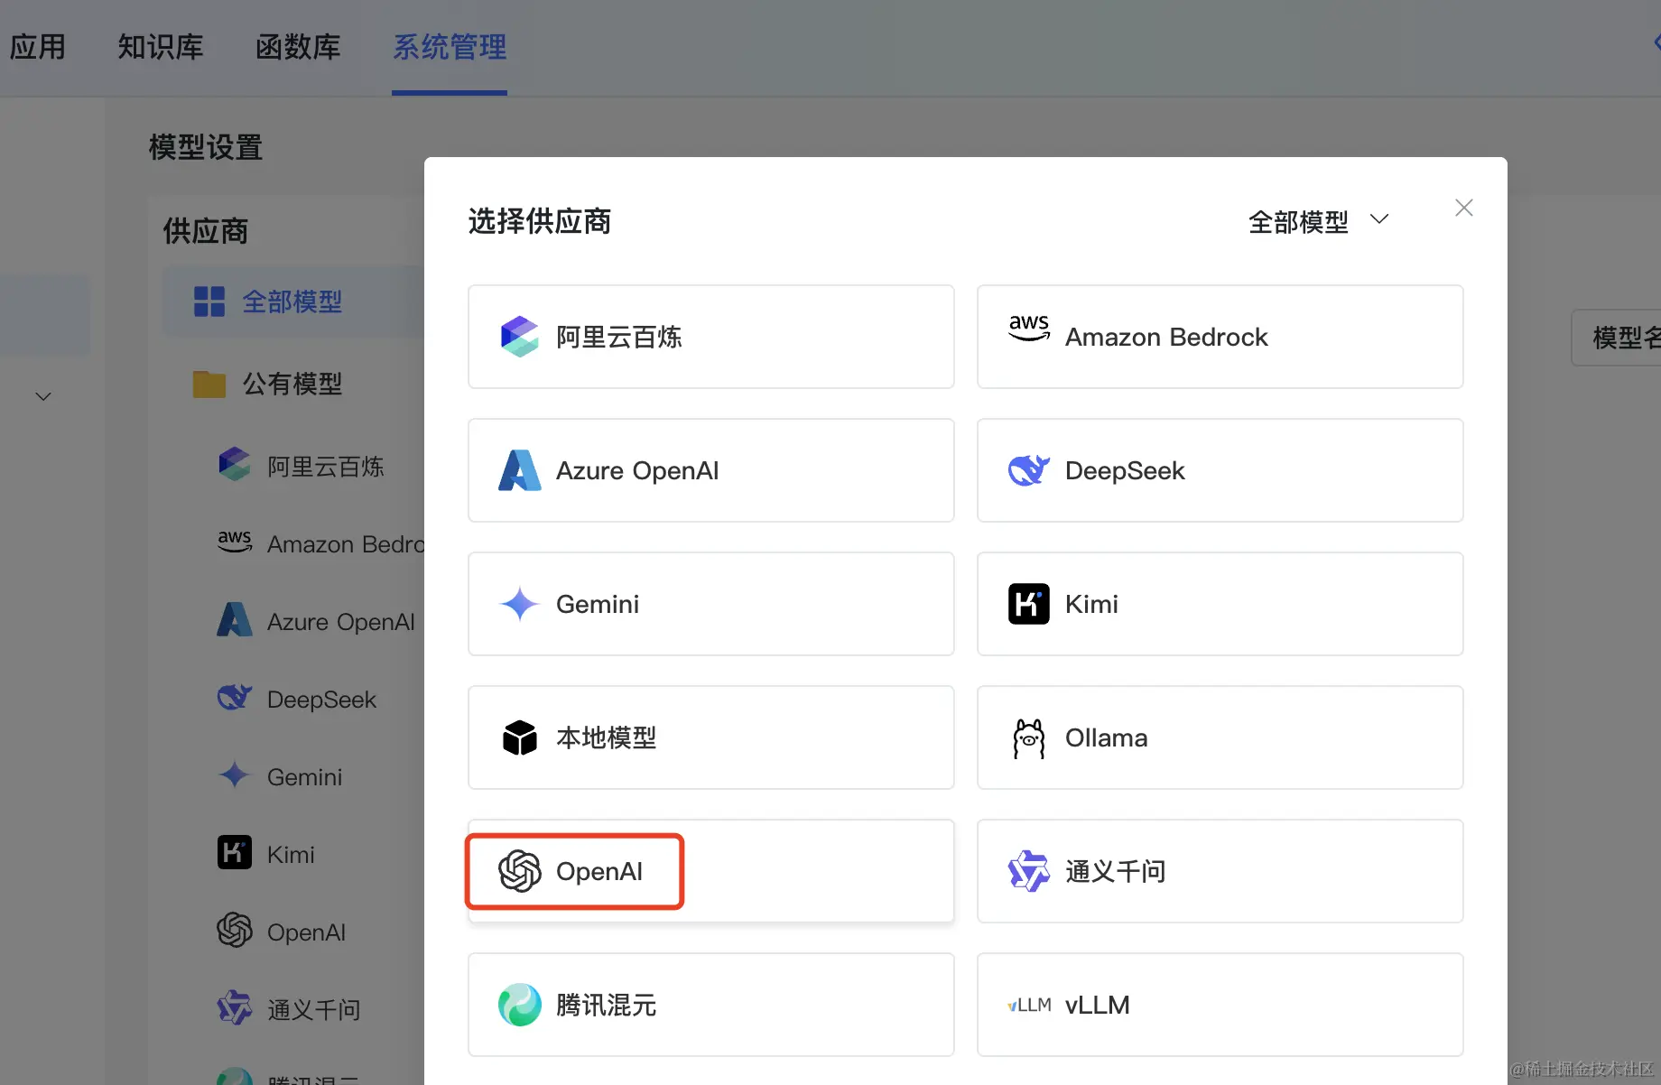
Task: Click the 通义千问 logo in dialog
Action: (x=1029, y=871)
